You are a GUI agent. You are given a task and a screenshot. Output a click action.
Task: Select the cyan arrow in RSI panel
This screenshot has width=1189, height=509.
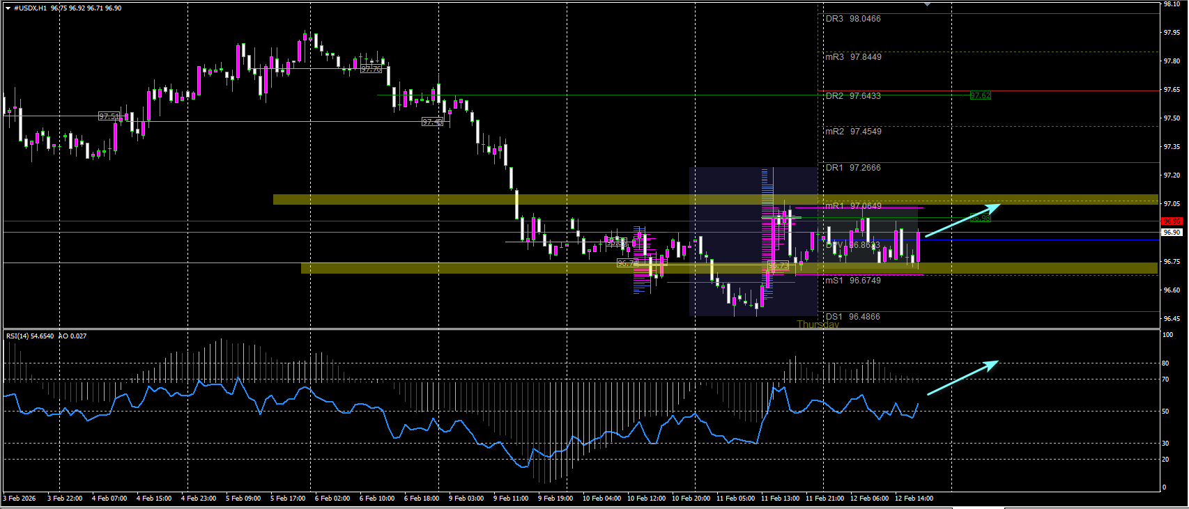[x=962, y=378]
